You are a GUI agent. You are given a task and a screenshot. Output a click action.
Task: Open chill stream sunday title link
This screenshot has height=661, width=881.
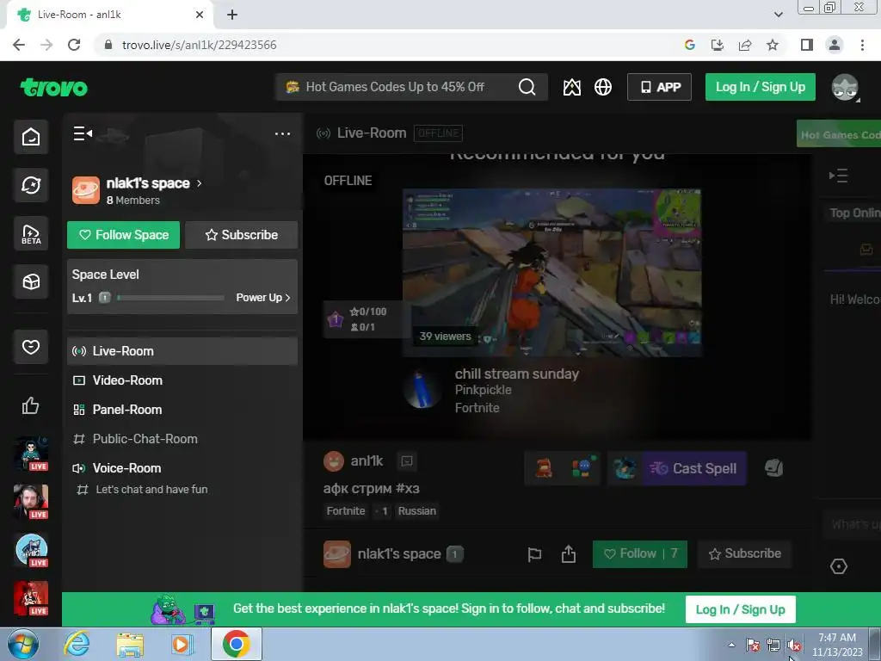(517, 374)
